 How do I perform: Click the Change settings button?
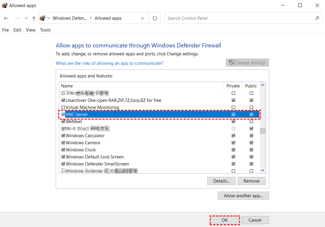click(x=247, y=62)
